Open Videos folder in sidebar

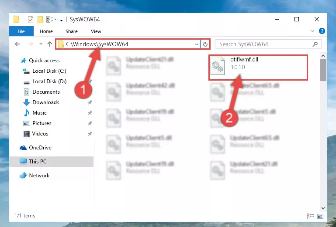(x=36, y=134)
